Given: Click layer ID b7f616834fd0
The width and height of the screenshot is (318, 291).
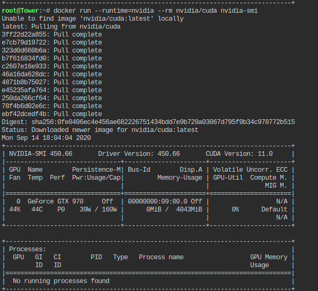Looking at the screenshot, I should pos(24,58).
